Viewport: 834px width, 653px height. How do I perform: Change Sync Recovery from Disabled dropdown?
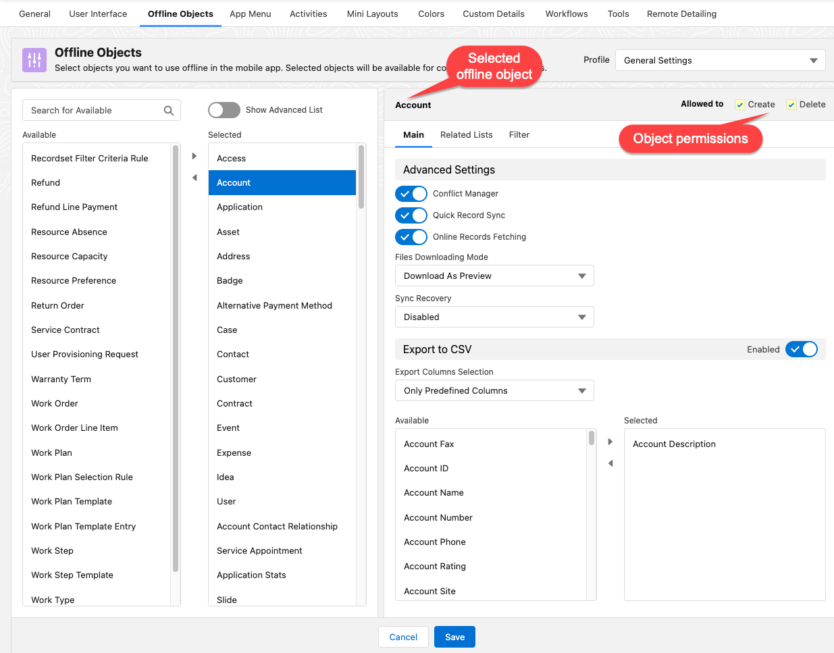click(494, 317)
